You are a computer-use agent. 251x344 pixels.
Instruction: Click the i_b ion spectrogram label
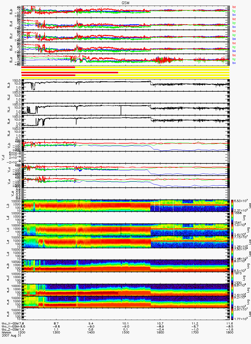8,206
